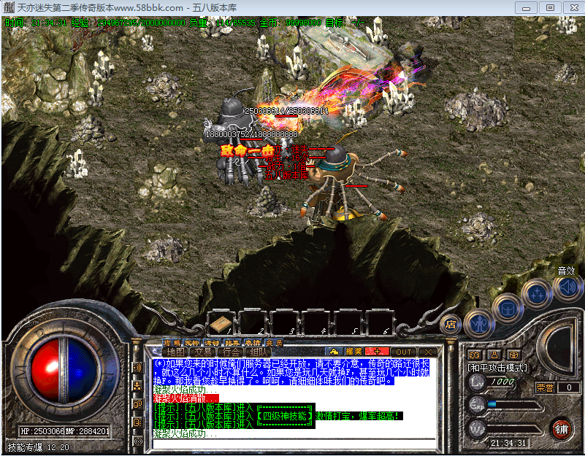
Task: Click the HP/MP value readout
Action: pos(64,431)
